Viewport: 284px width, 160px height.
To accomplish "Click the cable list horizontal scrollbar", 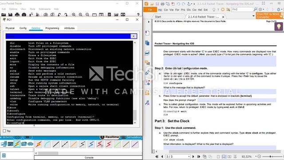I will tap(48, 153).
